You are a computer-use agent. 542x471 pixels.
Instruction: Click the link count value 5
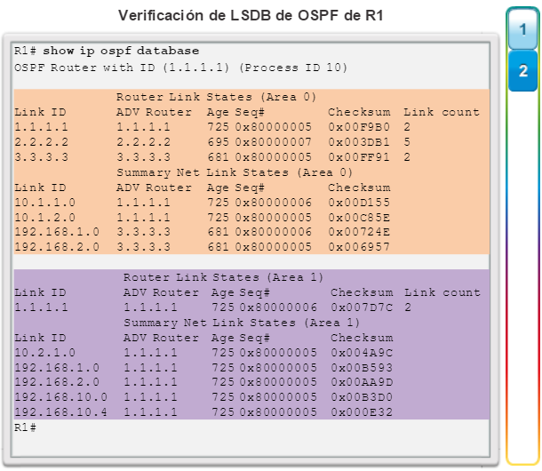tap(407, 142)
